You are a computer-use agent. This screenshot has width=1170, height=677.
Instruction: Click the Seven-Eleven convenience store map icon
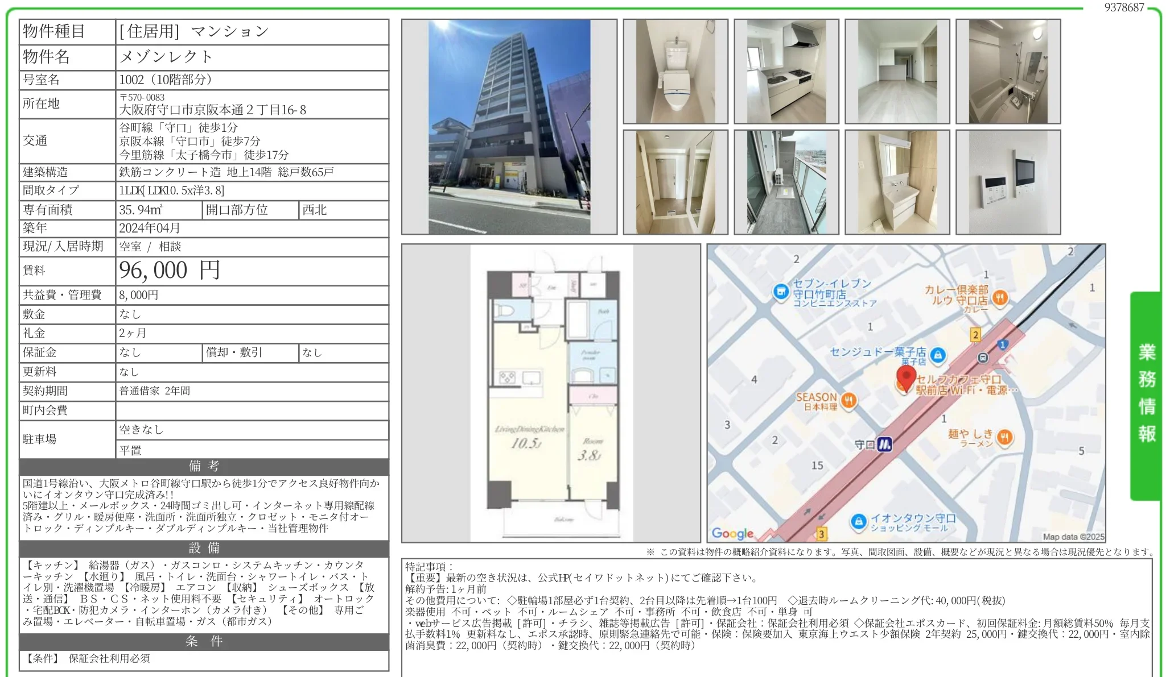781,292
